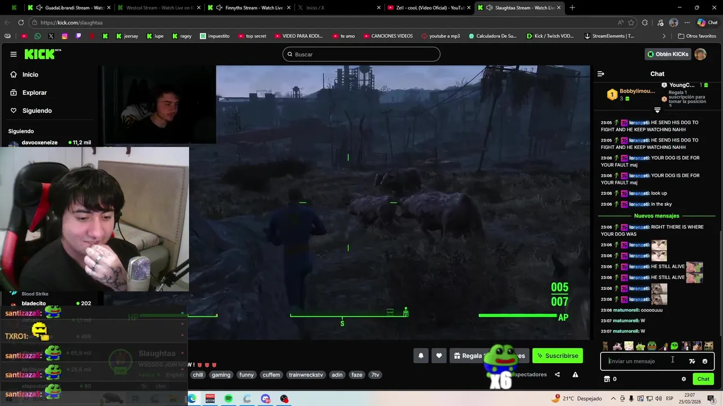Select the 7tv tag
The image size is (723, 406).
pyautogui.click(x=375, y=375)
